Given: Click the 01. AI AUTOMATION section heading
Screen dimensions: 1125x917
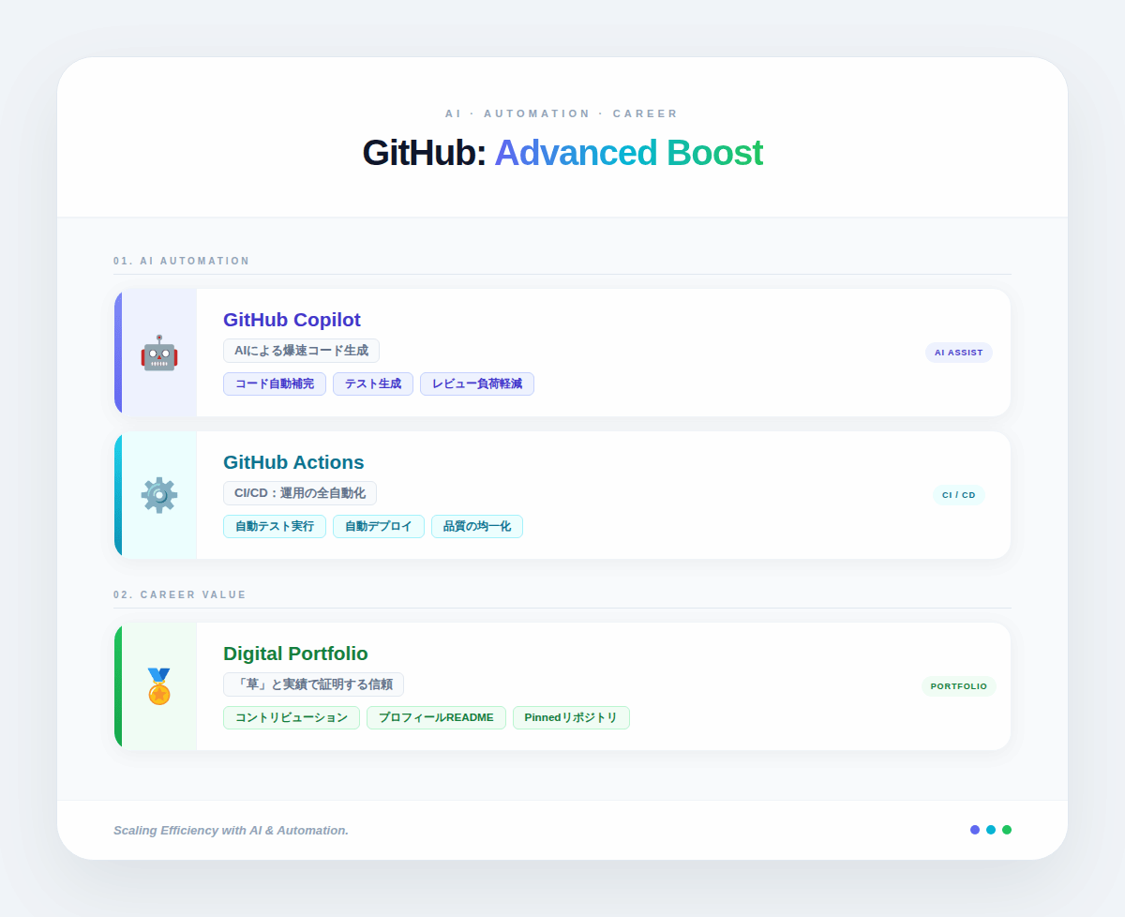Looking at the screenshot, I should 182,261.
